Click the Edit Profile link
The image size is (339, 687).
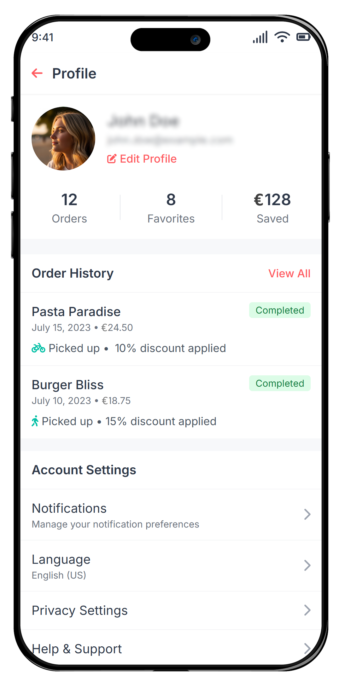point(148,159)
